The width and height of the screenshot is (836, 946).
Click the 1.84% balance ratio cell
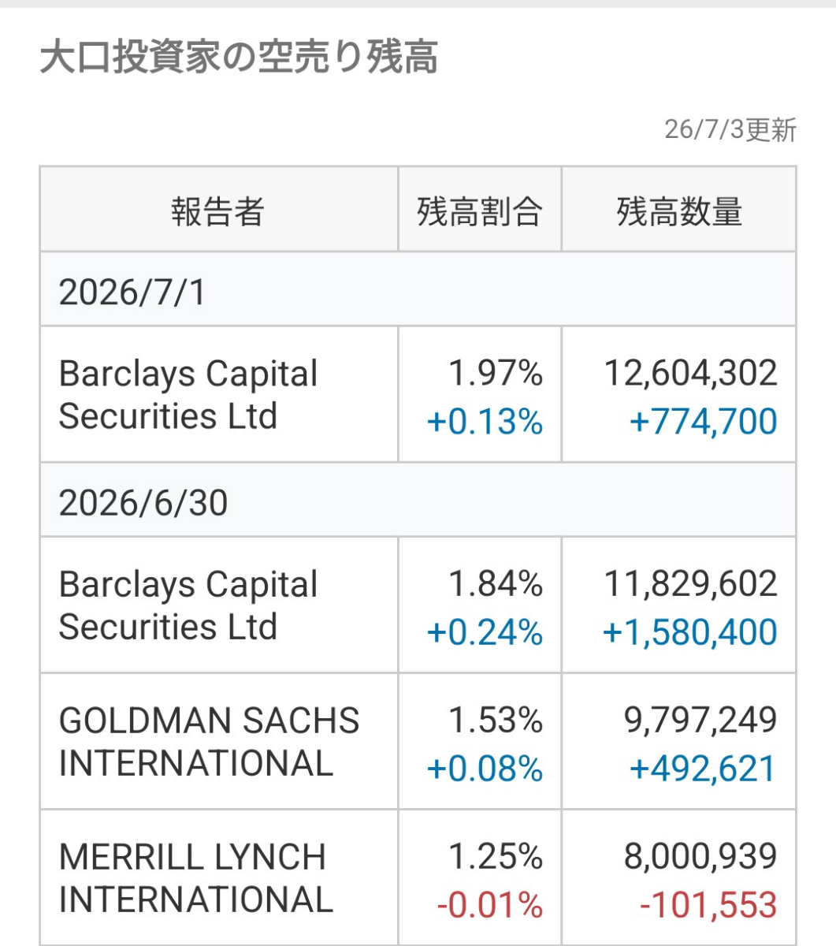point(496,584)
